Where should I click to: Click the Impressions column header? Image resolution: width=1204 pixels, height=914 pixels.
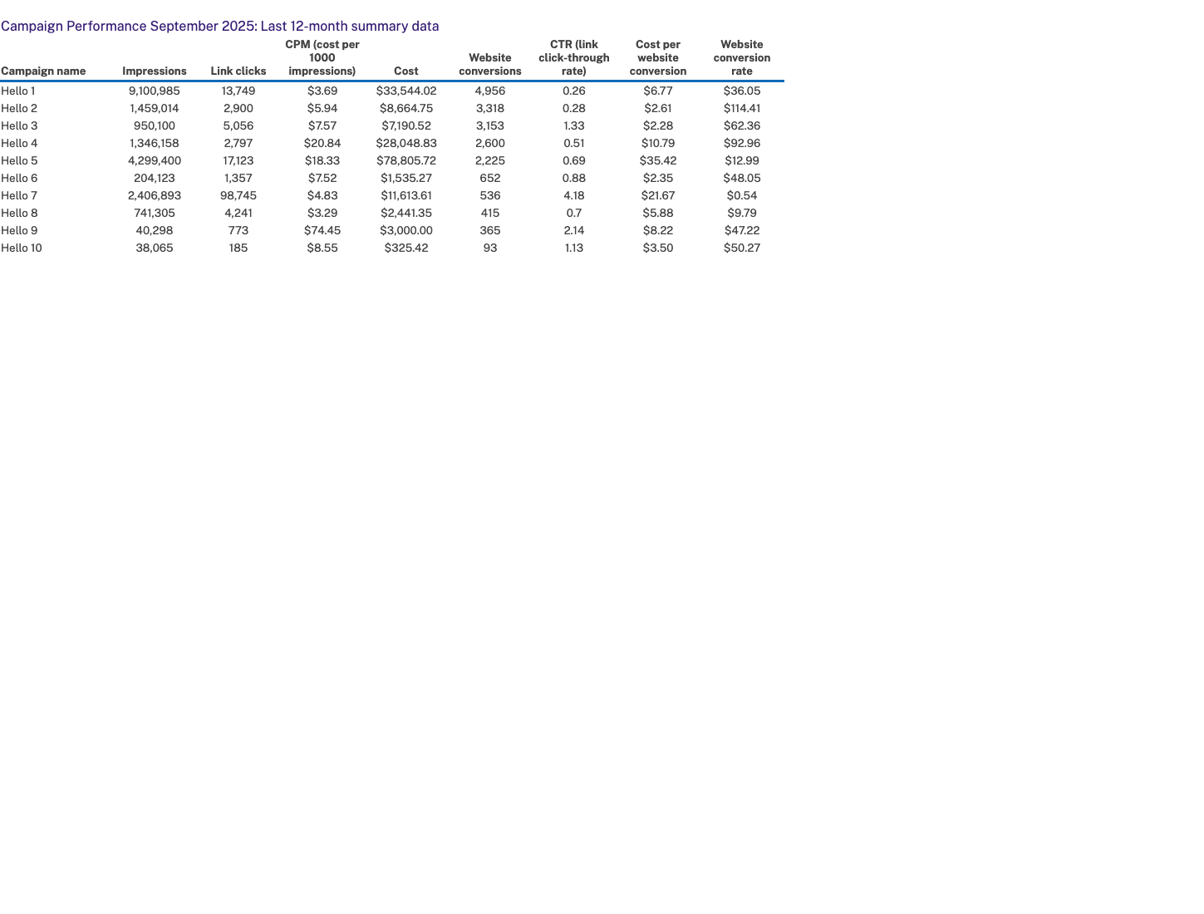pos(155,71)
